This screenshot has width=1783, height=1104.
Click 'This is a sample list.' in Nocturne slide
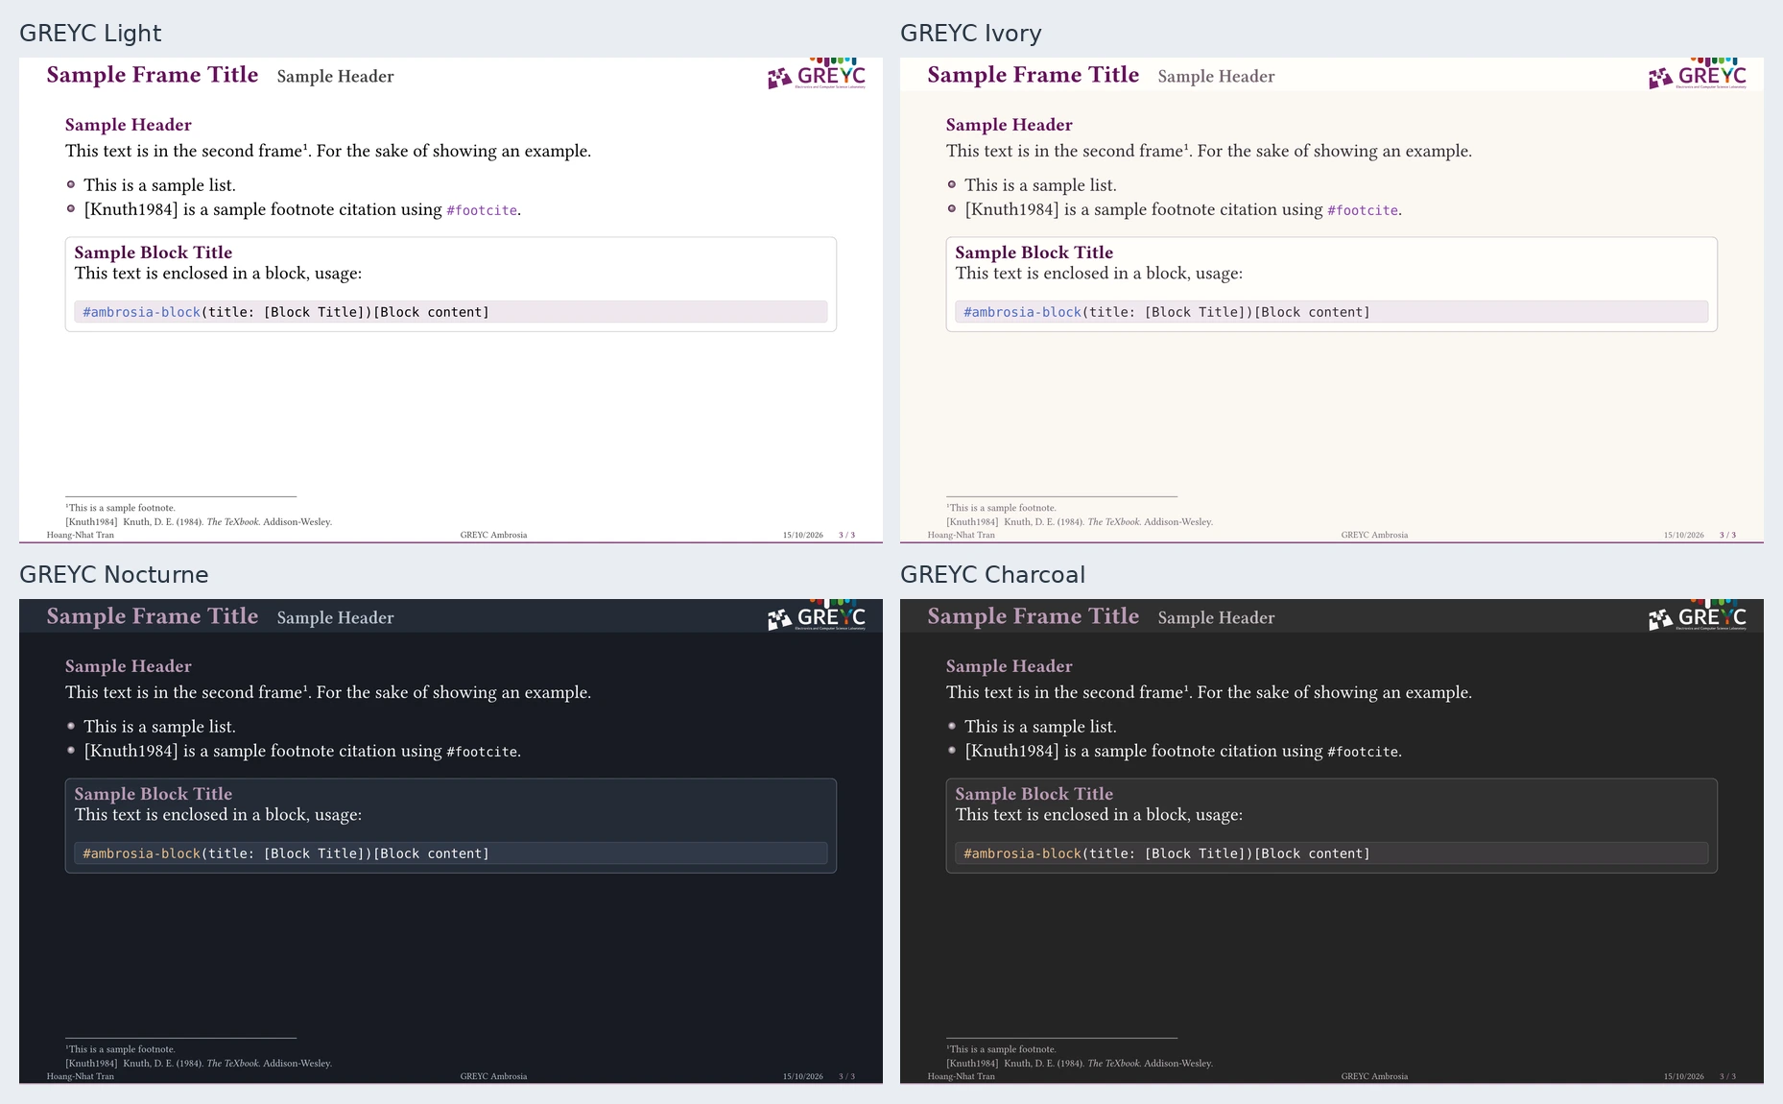[x=159, y=727]
